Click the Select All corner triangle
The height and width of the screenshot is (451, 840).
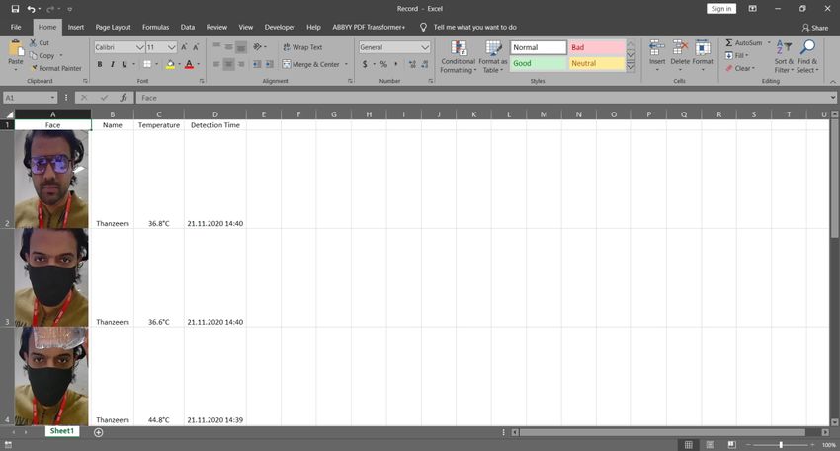click(x=9, y=114)
